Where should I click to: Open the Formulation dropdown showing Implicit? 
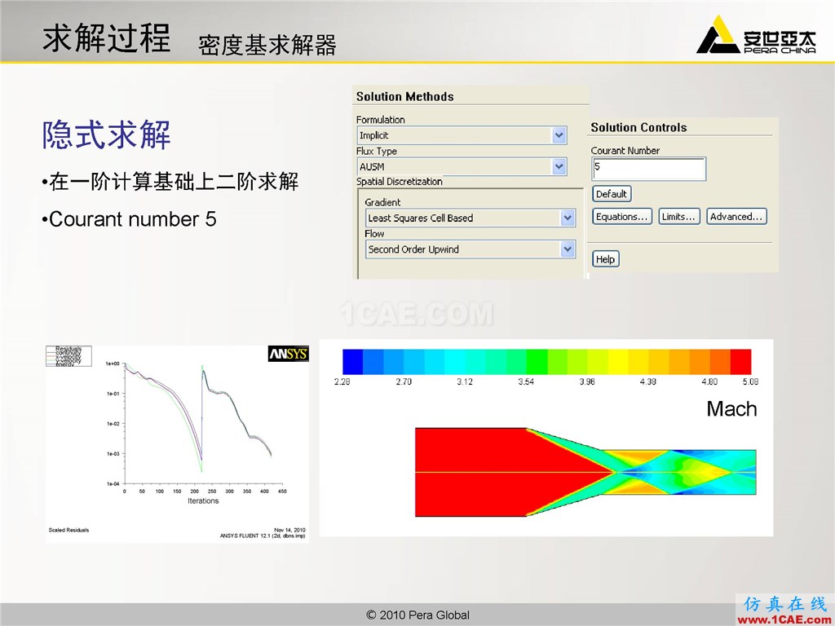click(x=462, y=135)
